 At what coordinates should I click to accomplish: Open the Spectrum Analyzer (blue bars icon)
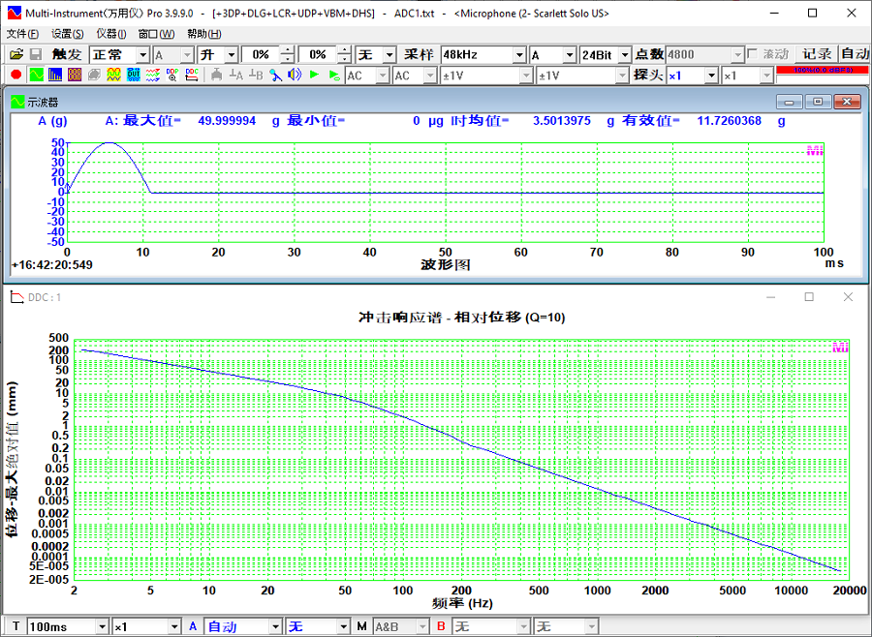coord(55,75)
